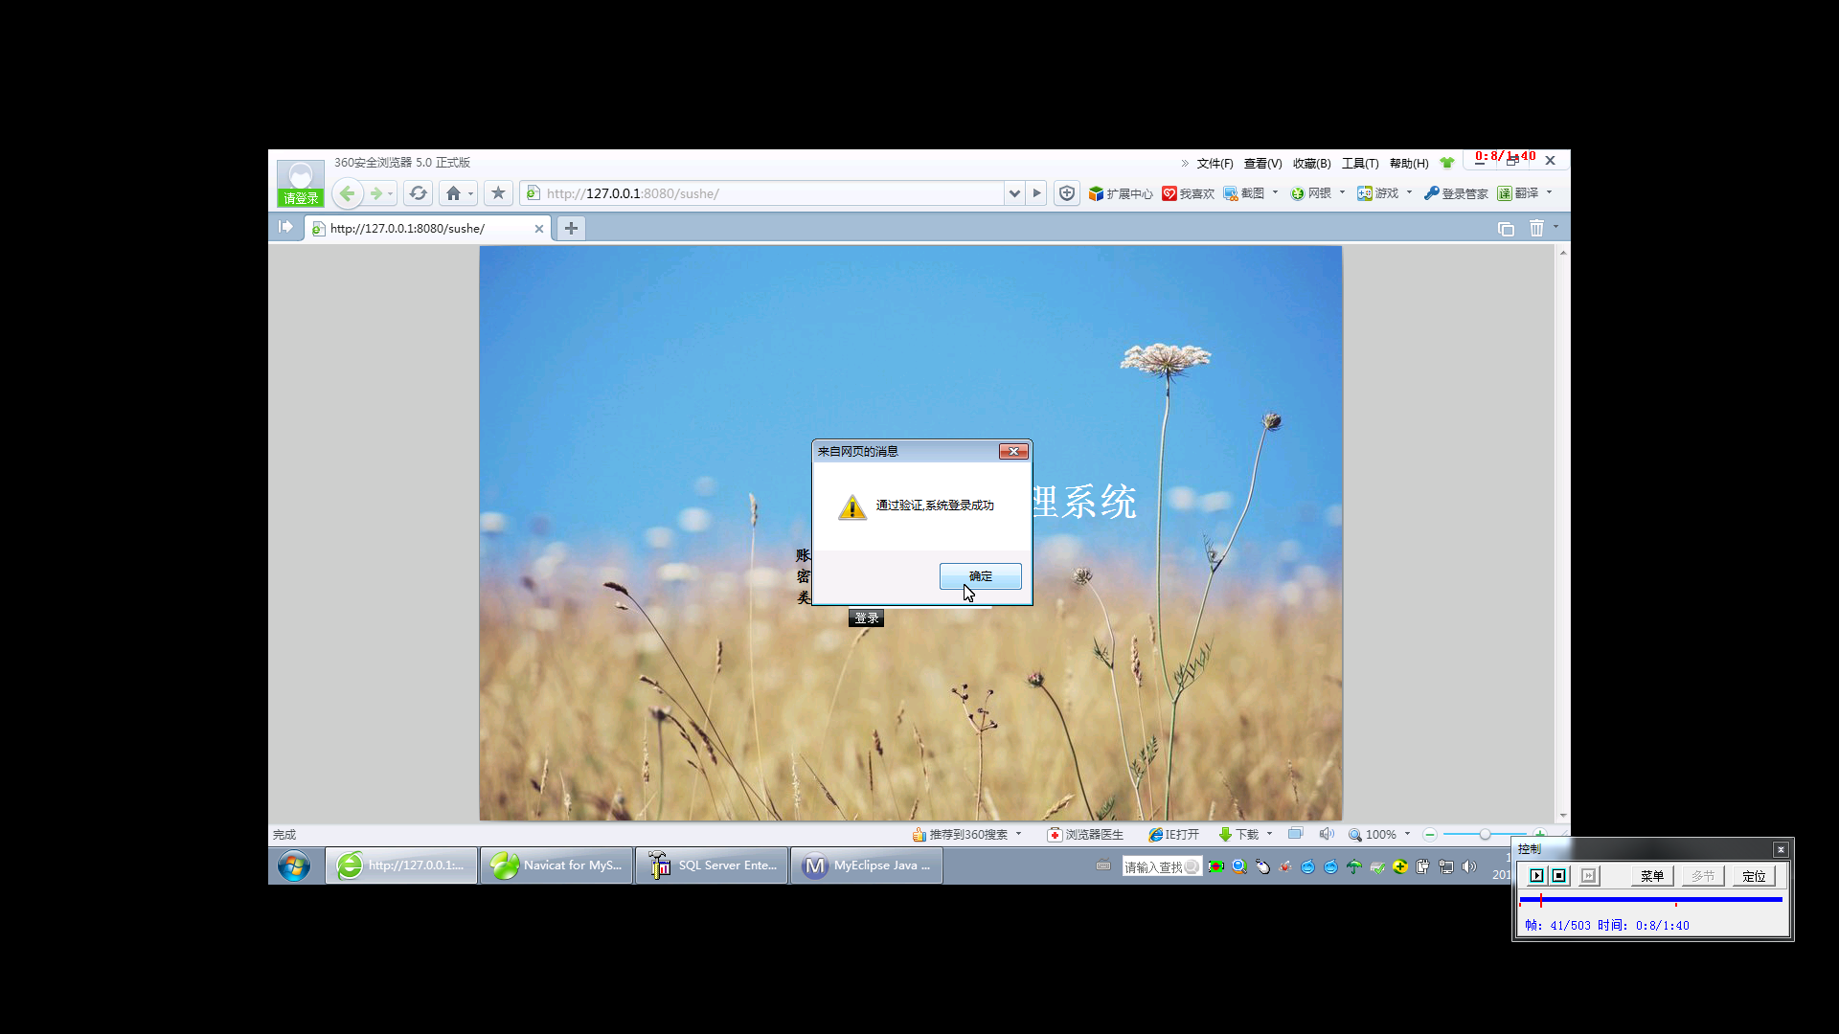
Task: Click the status bar window icon
Action: click(x=1296, y=834)
